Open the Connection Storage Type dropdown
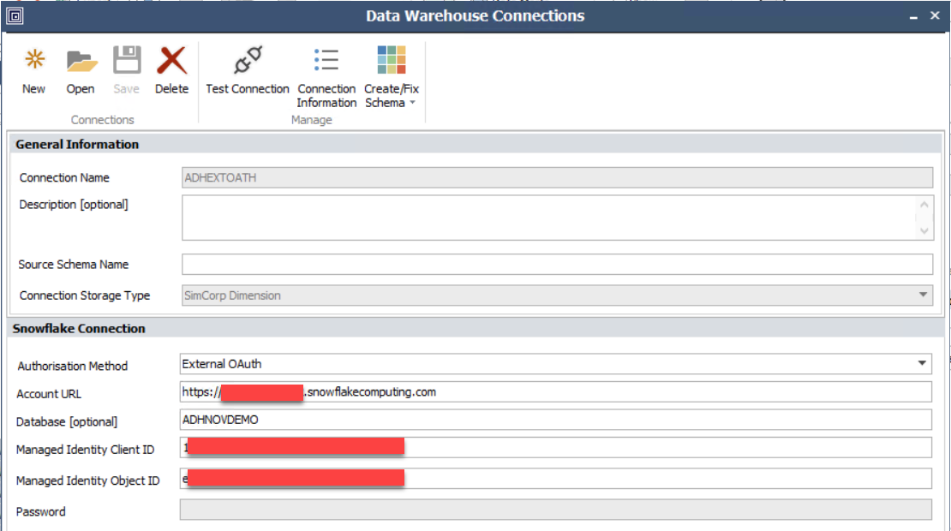The width and height of the screenshot is (951, 531). pos(923,295)
